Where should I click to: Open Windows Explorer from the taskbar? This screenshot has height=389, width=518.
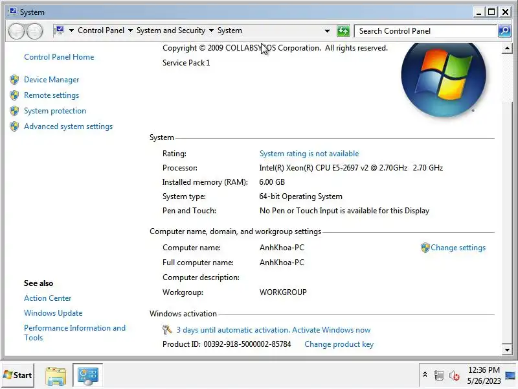click(56, 375)
